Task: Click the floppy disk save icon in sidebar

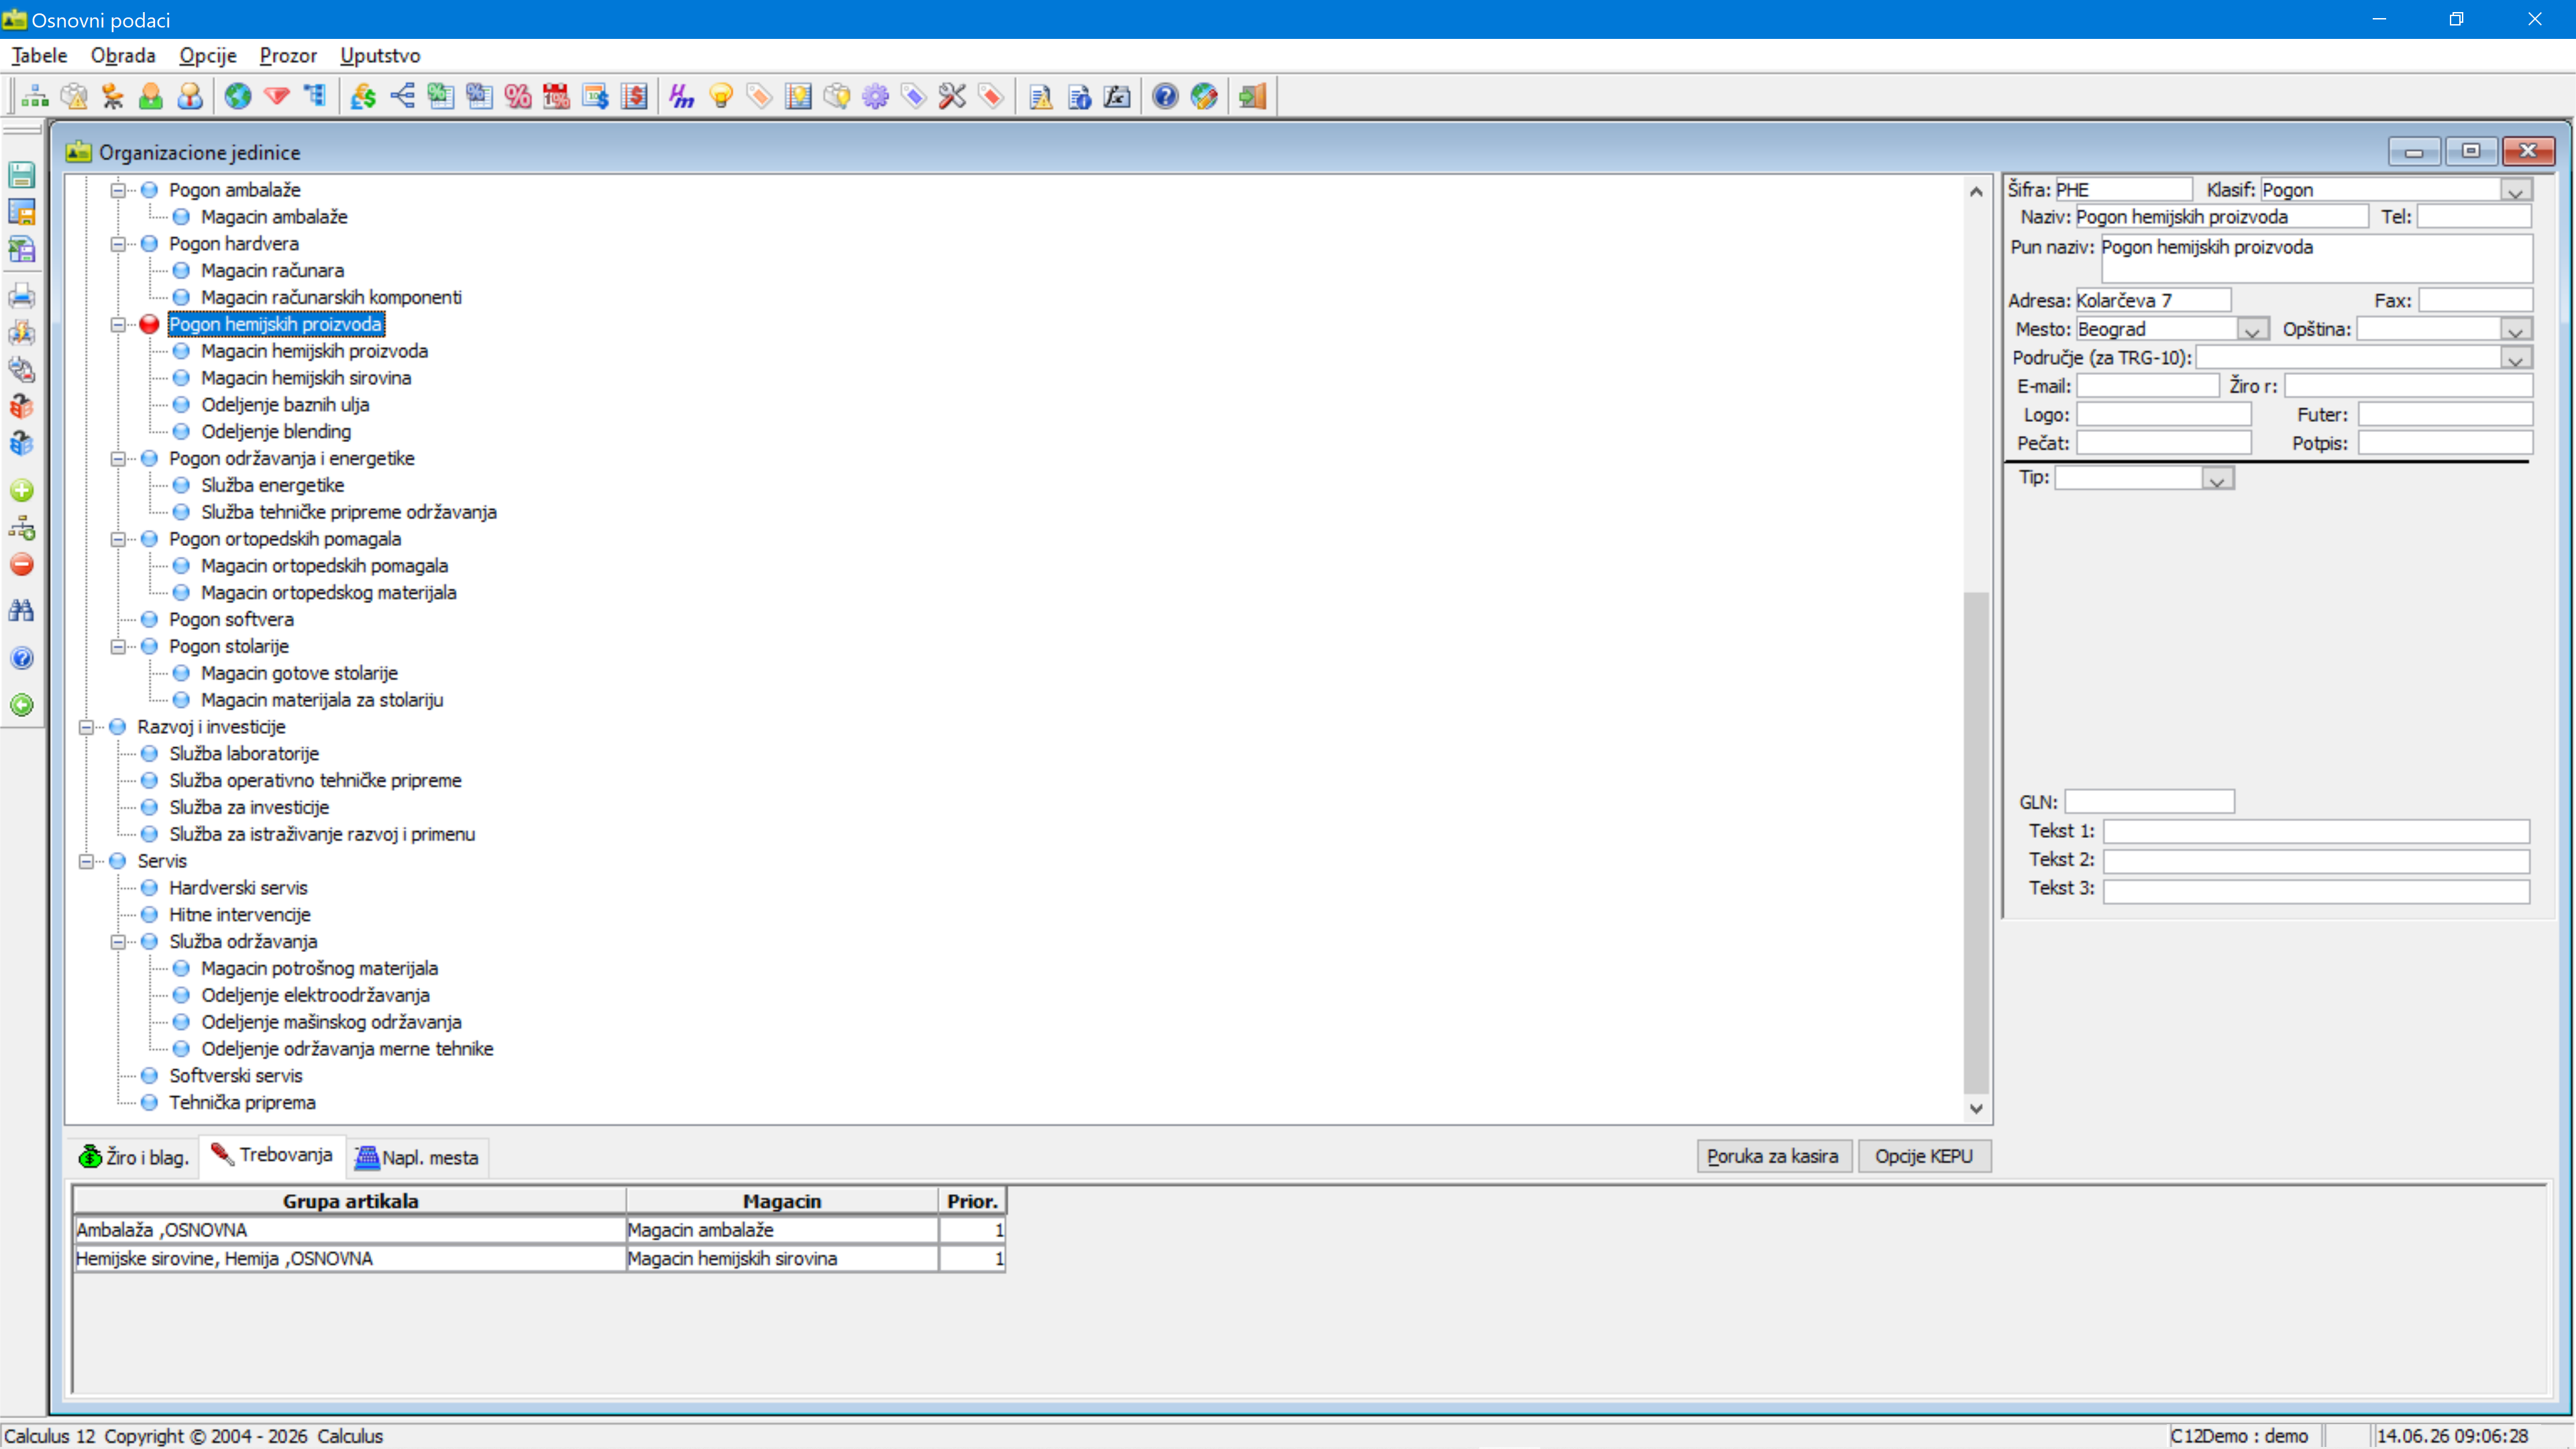Action: point(22,175)
